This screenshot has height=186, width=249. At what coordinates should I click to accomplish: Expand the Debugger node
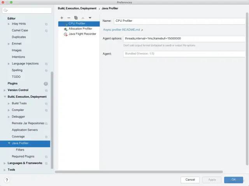coord(9,117)
